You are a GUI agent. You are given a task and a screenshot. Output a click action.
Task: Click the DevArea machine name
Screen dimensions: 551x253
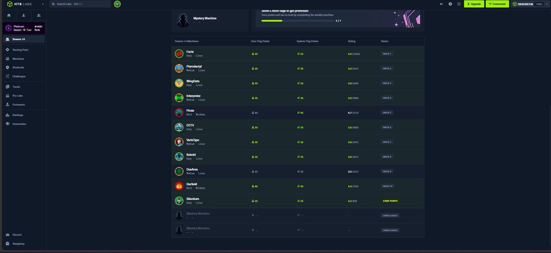[x=192, y=169]
